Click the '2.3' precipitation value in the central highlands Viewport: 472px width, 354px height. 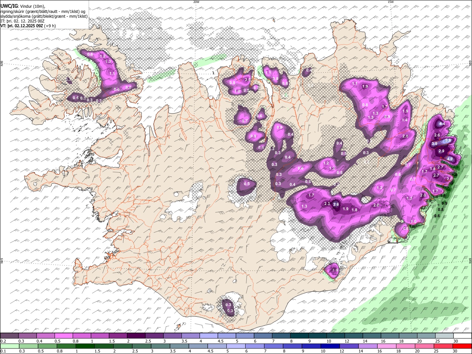[327, 204]
